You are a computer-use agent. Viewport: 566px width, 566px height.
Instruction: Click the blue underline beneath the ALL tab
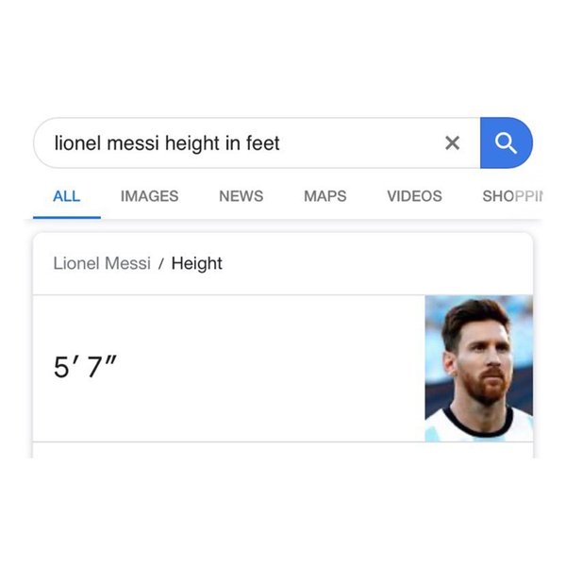[67, 217]
